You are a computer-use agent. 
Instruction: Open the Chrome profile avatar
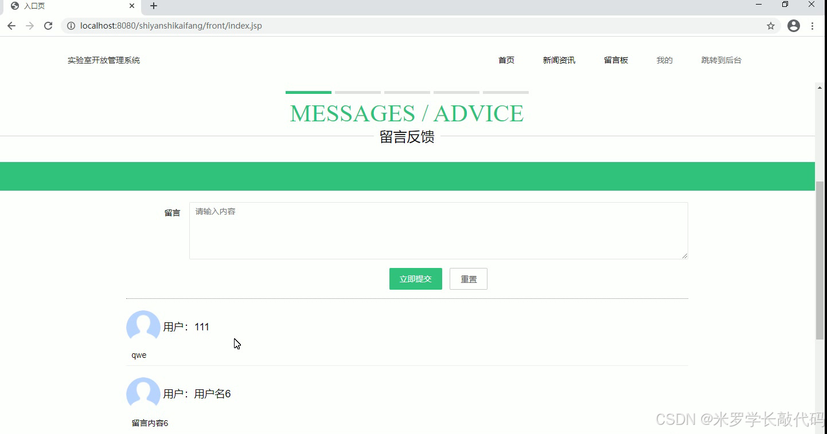(793, 26)
